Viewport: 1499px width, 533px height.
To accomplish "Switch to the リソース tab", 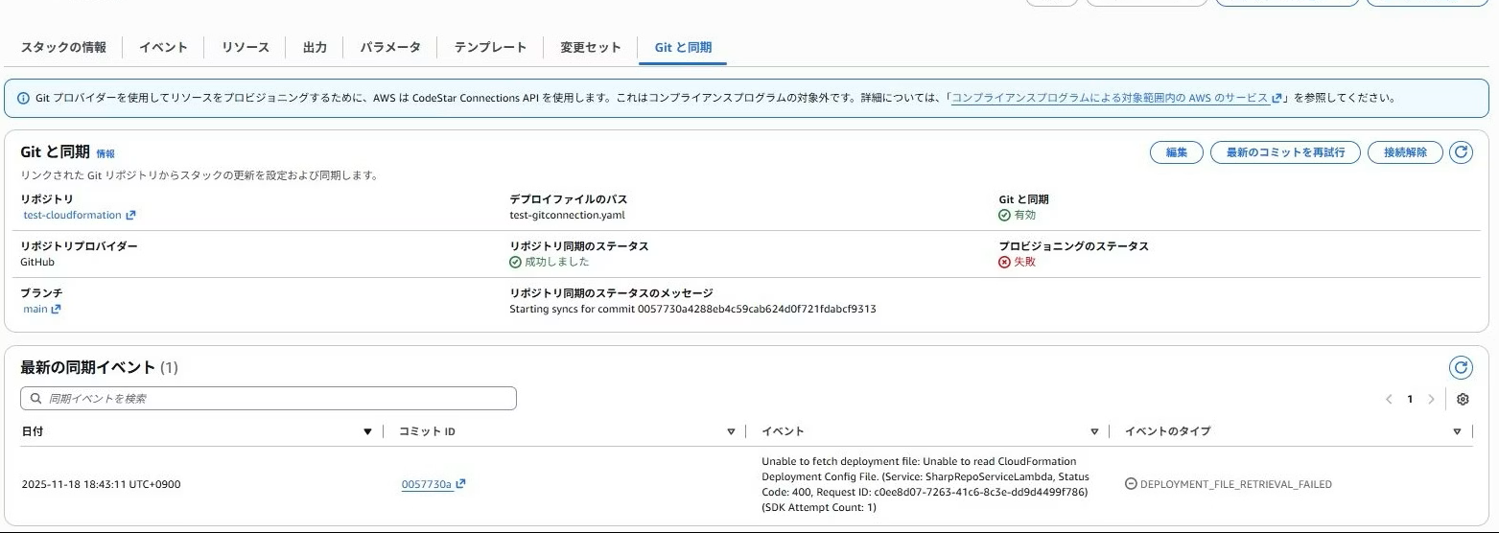I will click(246, 47).
